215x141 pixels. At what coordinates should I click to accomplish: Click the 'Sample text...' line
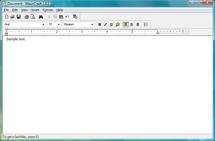[x=17, y=39]
